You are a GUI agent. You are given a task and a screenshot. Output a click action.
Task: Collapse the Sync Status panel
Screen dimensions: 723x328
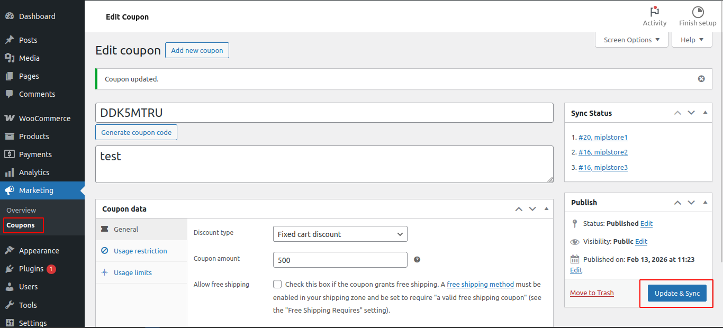705,113
